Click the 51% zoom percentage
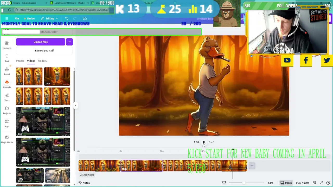 coord(271,183)
